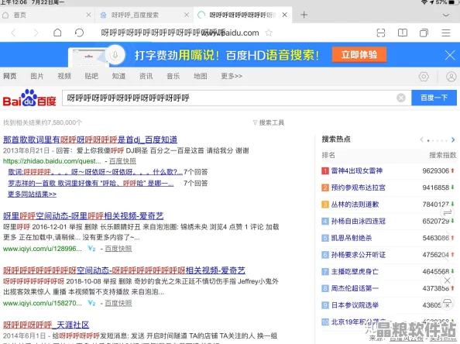Open the browser hamburger menu
The height and width of the screenshot is (344, 460).
(446, 33)
